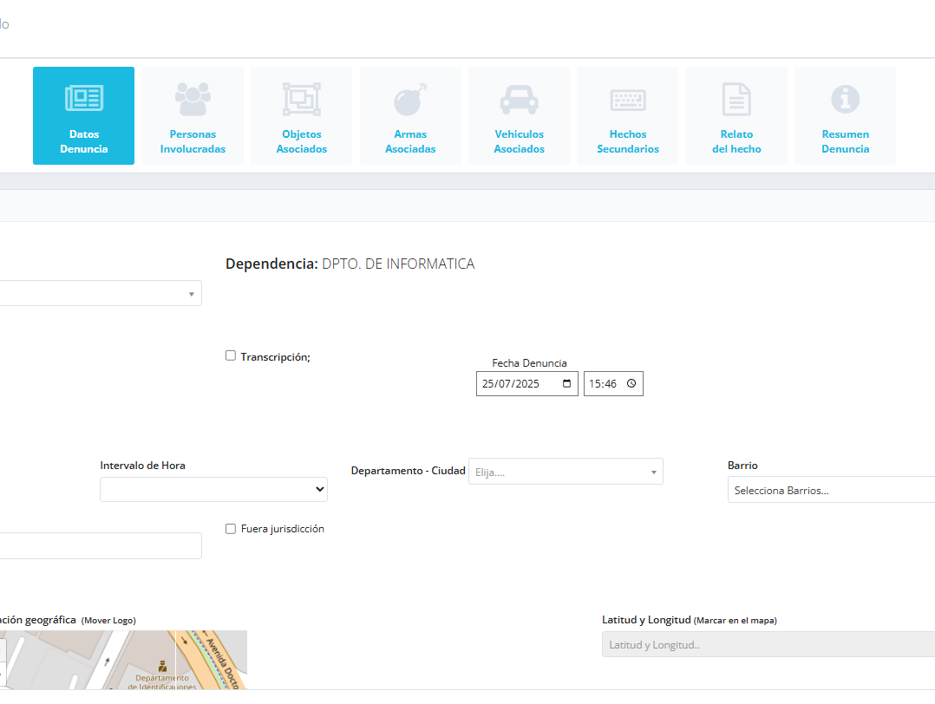Click the Mover Logo link

pos(108,621)
